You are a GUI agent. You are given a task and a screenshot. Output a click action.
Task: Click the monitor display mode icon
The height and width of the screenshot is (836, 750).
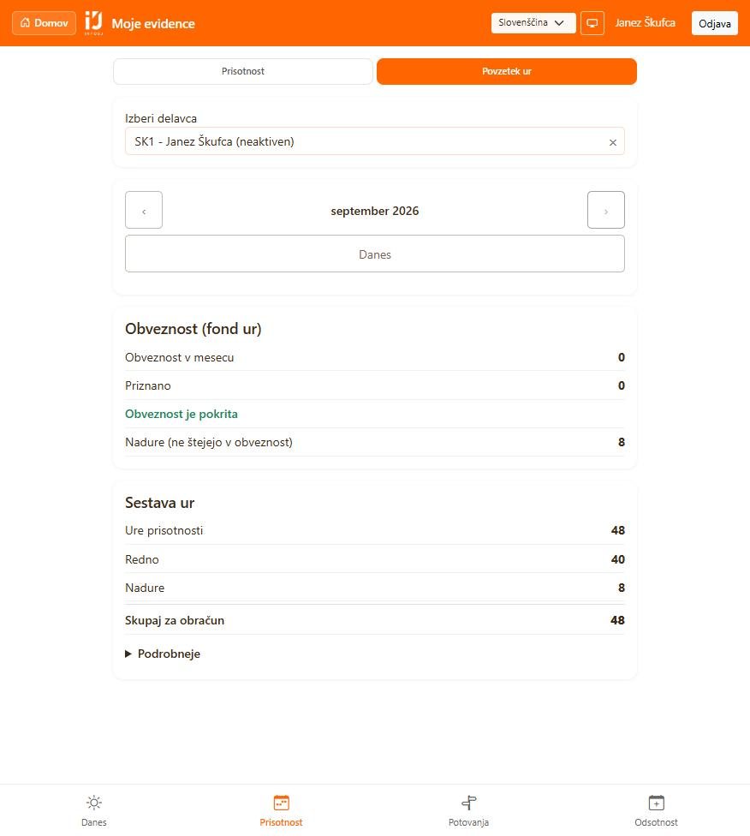pos(592,23)
